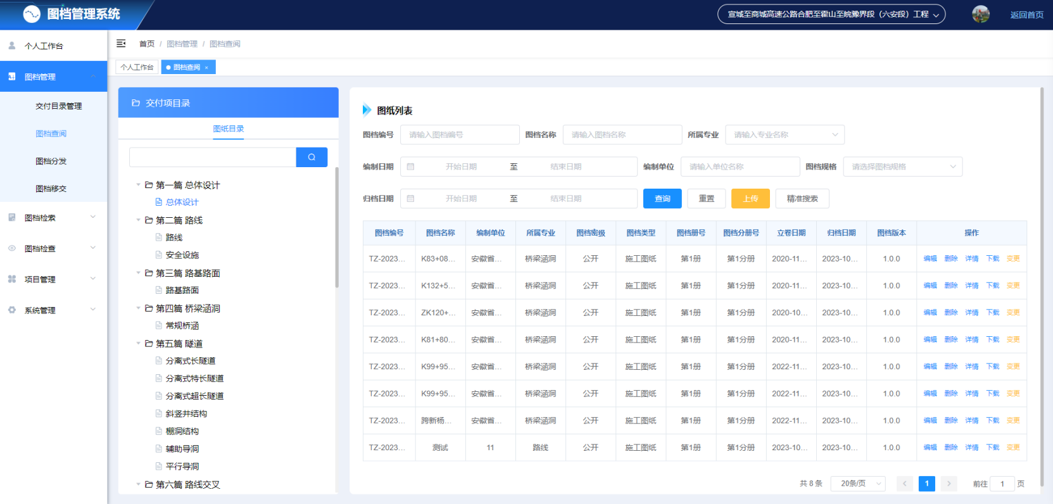Image resolution: width=1053 pixels, height=504 pixels.
Task: Collapse the 第一篇 总体设计 tree node
Action: pyautogui.click(x=138, y=185)
